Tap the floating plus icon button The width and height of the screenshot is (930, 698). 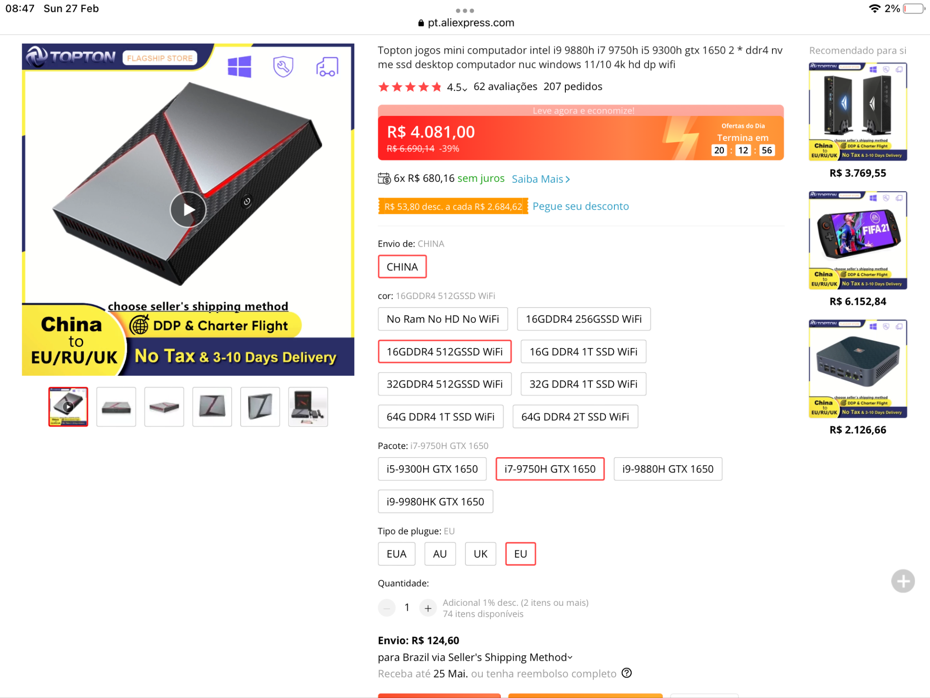[x=903, y=581]
